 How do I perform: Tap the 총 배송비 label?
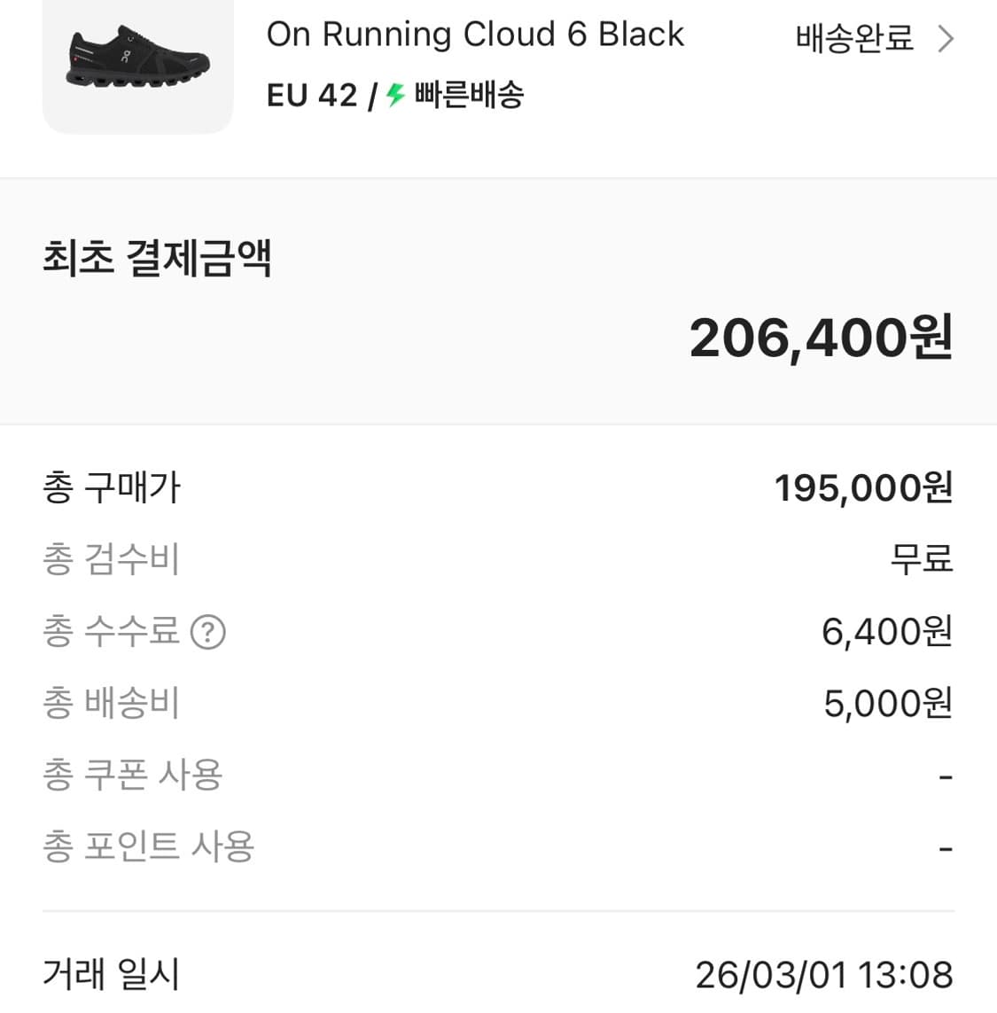(112, 704)
